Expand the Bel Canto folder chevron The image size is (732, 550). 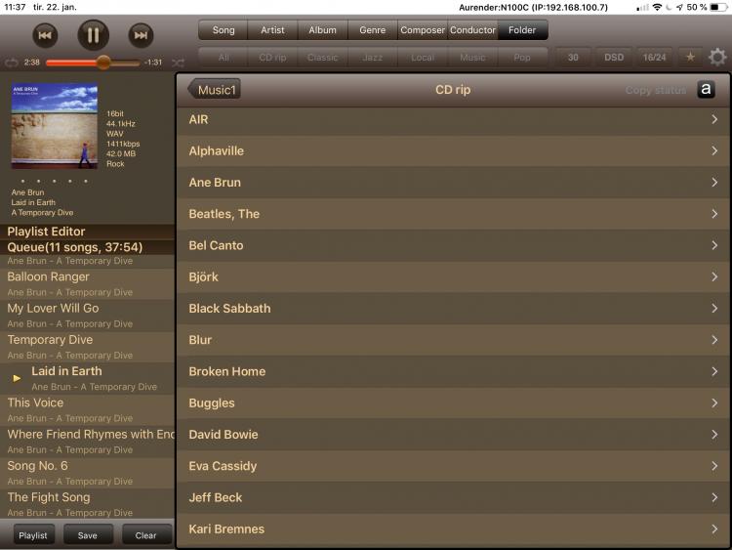click(714, 245)
